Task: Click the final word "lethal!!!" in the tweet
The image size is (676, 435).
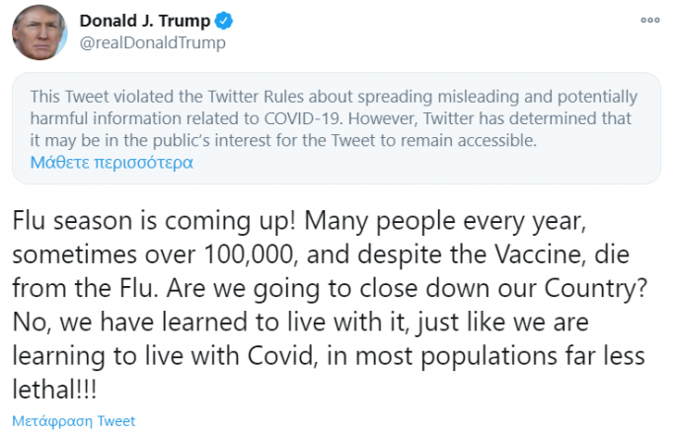Action: [x=57, y=388]
